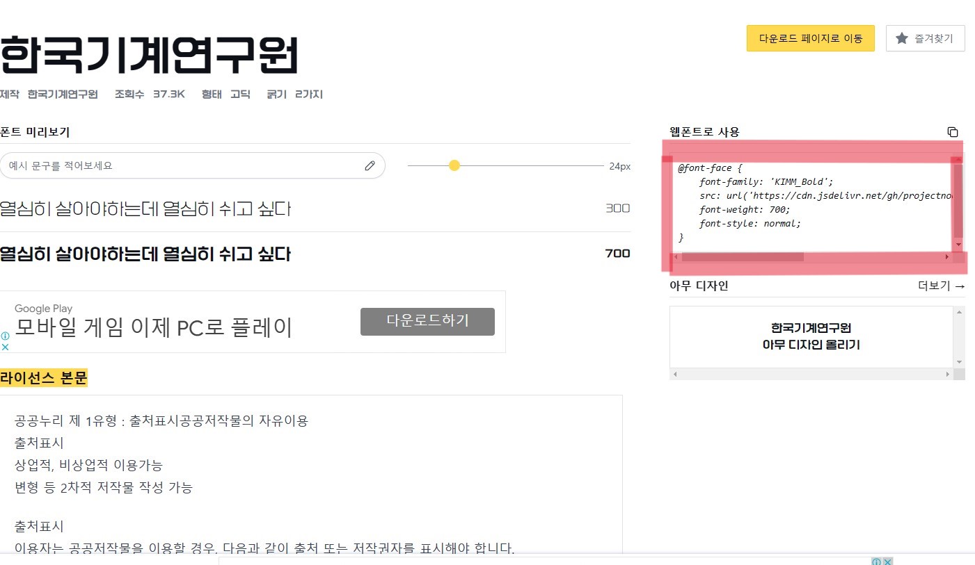The image size is (975, 565).
Task: Click the font-family: 'KIMM_Bold'; code line
Action: pos(766,181)
